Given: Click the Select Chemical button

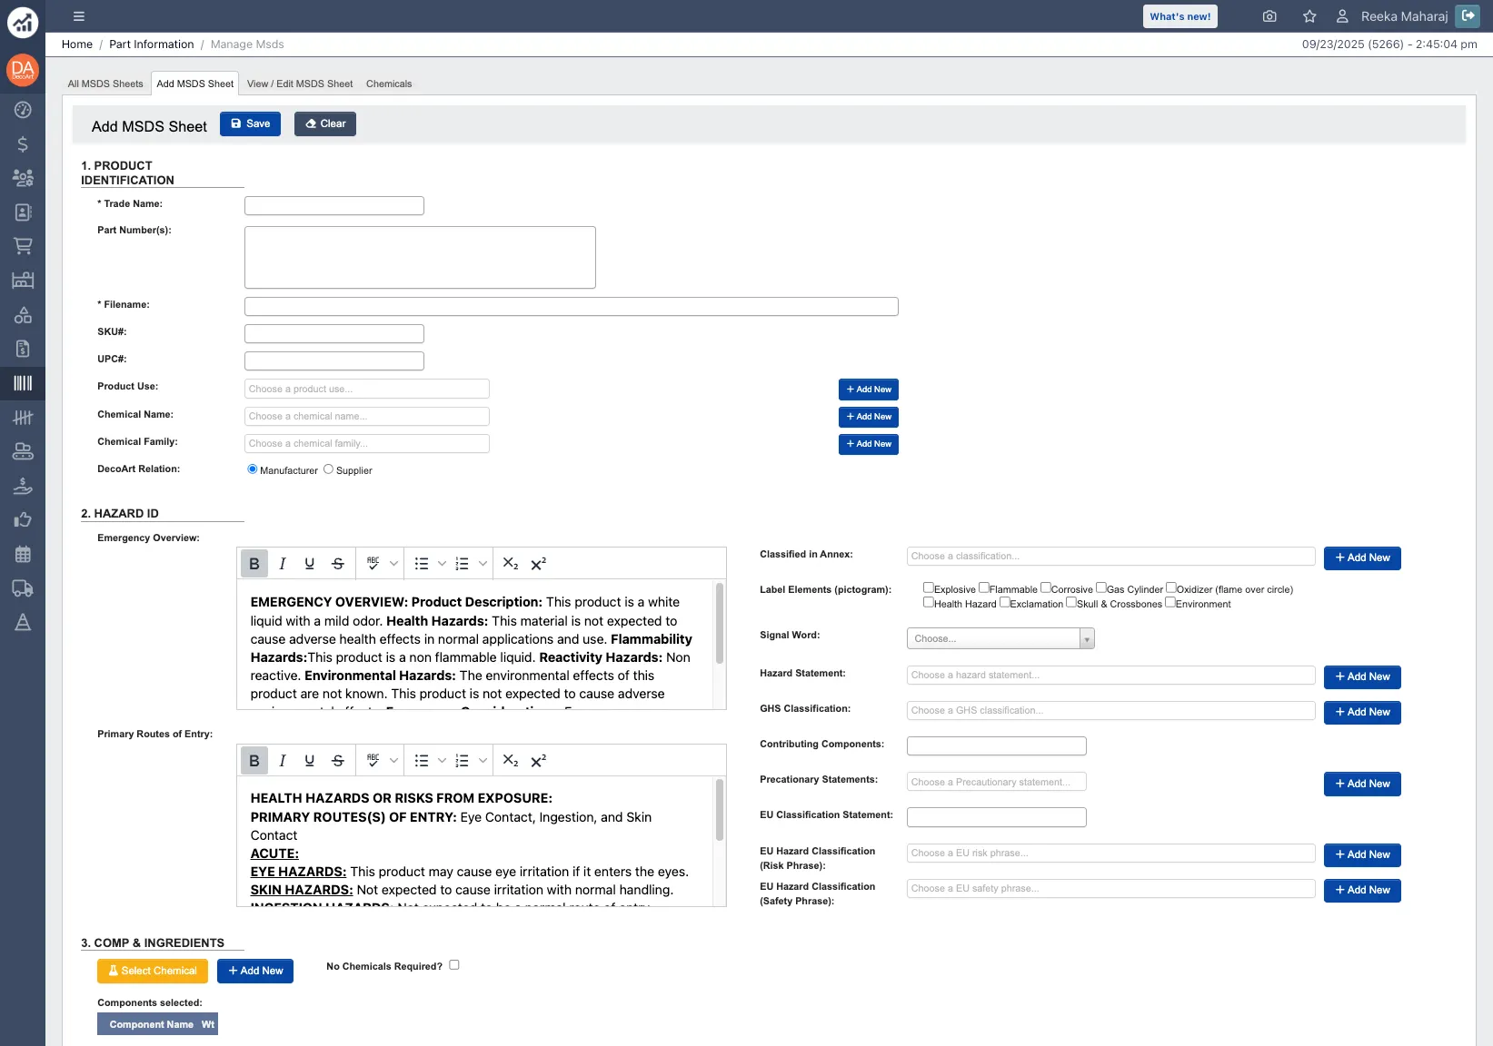Looking at the screenshot, I should point(153,971).
